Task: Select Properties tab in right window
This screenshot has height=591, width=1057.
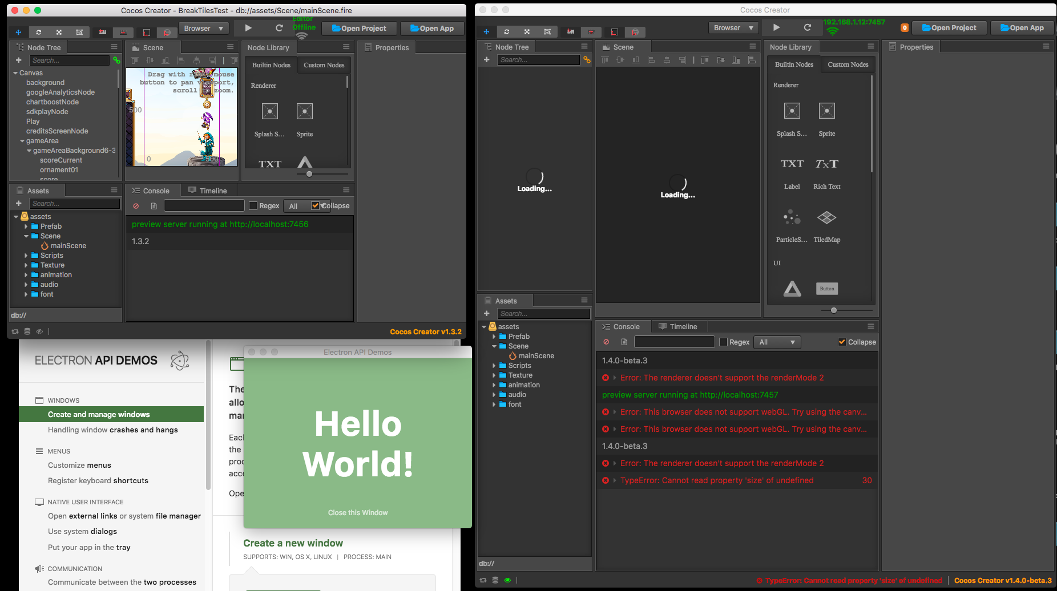Action: pos(911,47)
